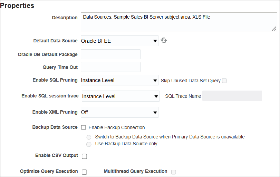
Task: Click into the Description text area
Action: point(178,22)
